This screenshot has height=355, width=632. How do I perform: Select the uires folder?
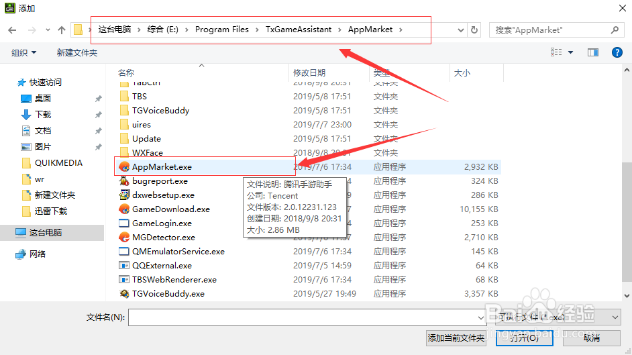coord(141,125)
